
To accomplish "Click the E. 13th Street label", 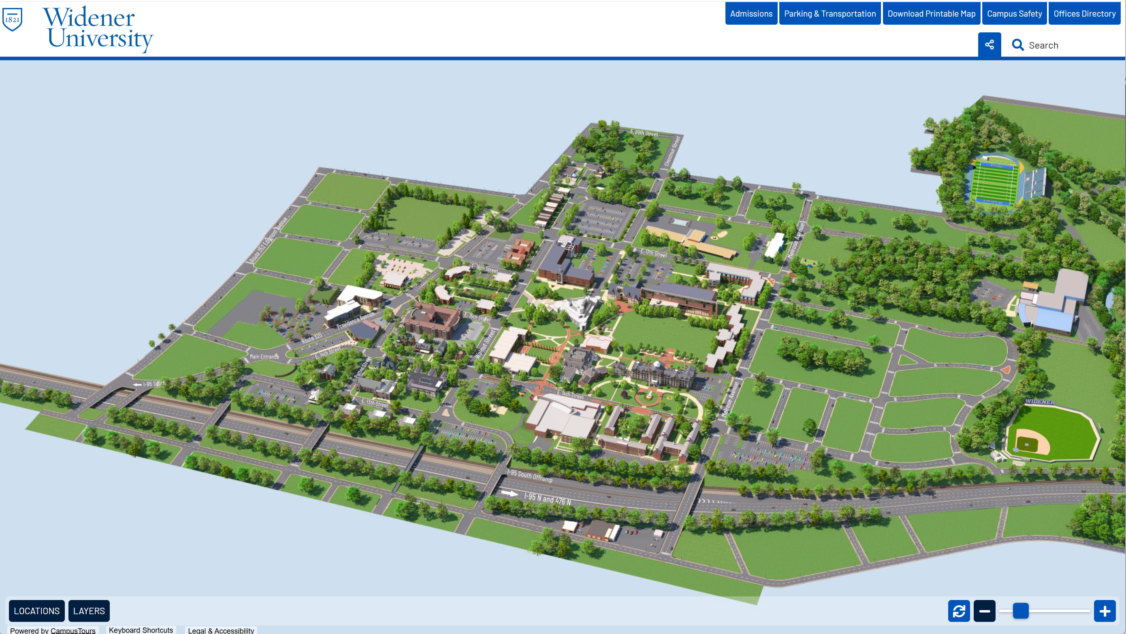I will click(x=375, y=403).
